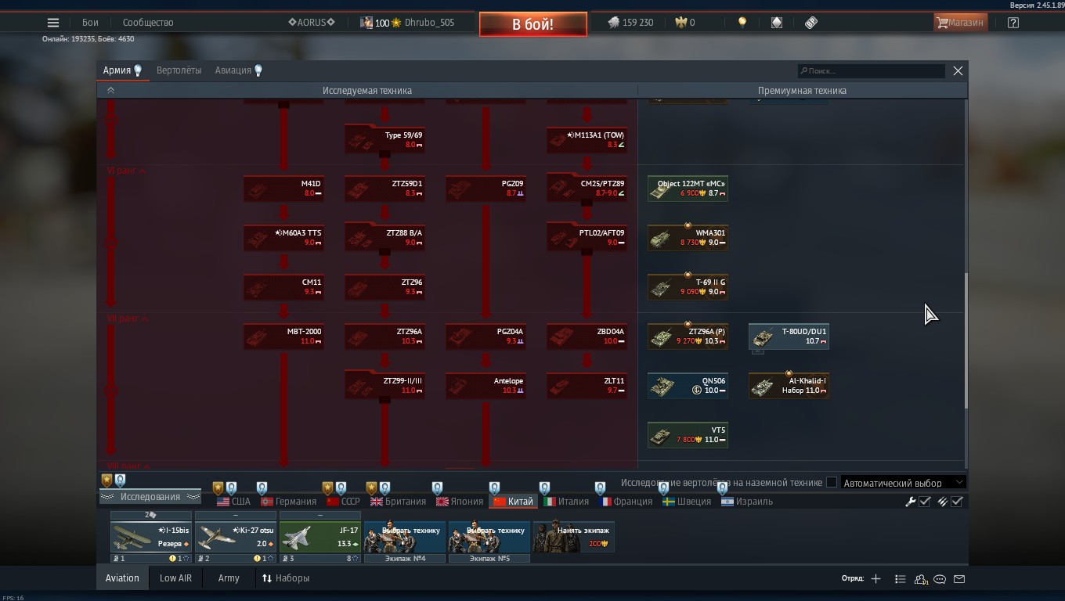Open the chat bubble icon
Screen dimensions: 1065x601
pyautogui.click(x=940, y=579)
